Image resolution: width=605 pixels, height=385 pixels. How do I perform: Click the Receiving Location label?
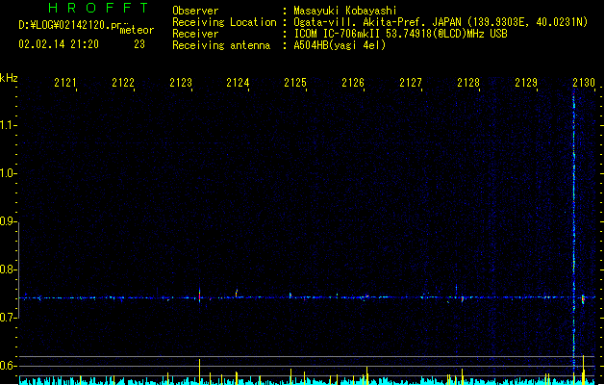pos(224,22)
